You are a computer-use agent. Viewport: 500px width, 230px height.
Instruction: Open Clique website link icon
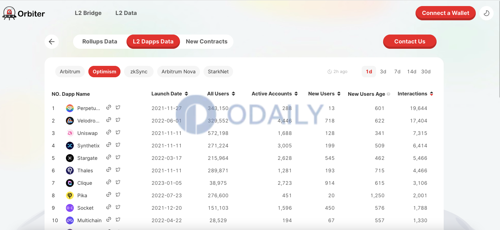(x=109, y=182)
